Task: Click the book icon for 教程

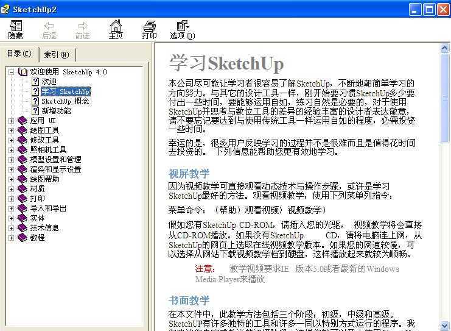Action: coord(23,238)
